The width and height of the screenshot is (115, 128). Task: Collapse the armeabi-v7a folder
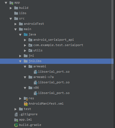(25, 77)
